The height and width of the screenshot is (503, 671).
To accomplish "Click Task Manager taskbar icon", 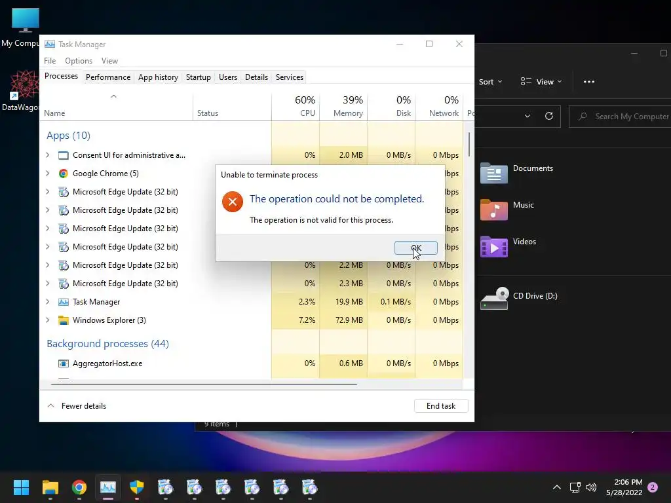I will point(108,487).
